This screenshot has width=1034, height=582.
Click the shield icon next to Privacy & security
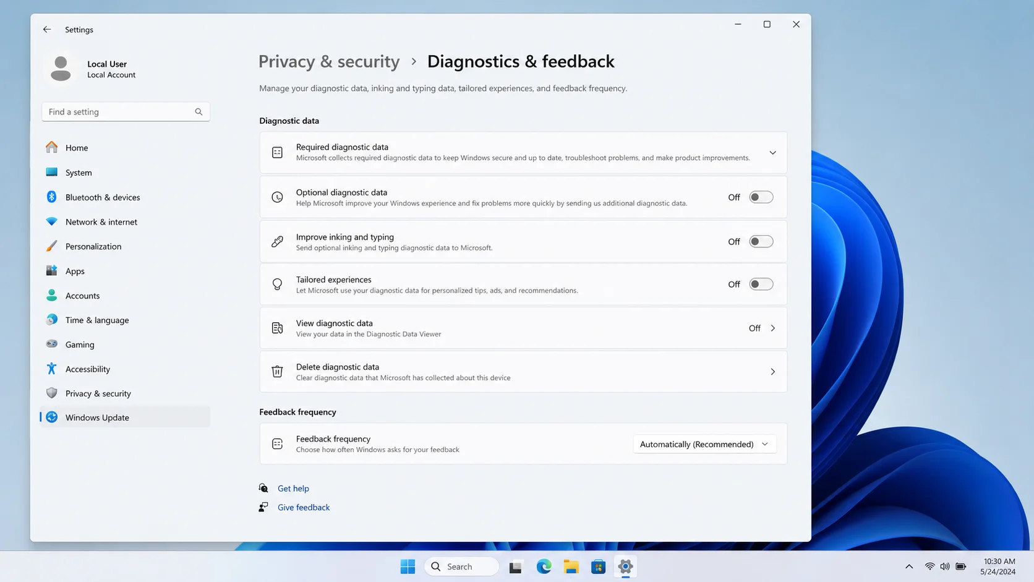point(52,393)
